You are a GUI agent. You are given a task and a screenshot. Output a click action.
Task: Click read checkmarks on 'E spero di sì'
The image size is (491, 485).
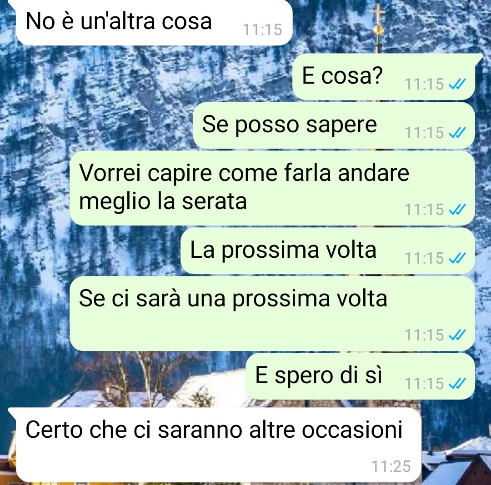coord(457,384)
